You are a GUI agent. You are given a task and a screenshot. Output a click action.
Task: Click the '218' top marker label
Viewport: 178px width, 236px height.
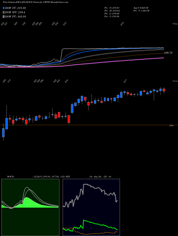[x=122, y=24]
